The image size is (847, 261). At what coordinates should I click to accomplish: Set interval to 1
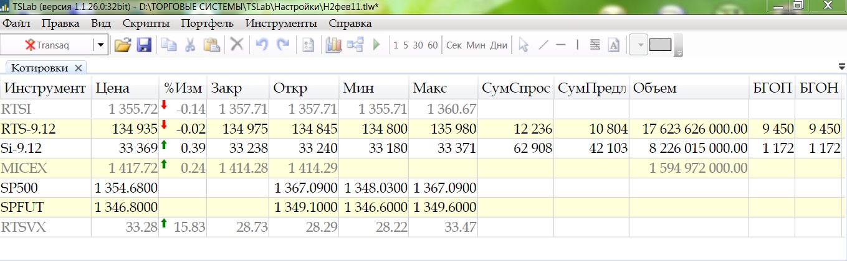tap(396, 45)
